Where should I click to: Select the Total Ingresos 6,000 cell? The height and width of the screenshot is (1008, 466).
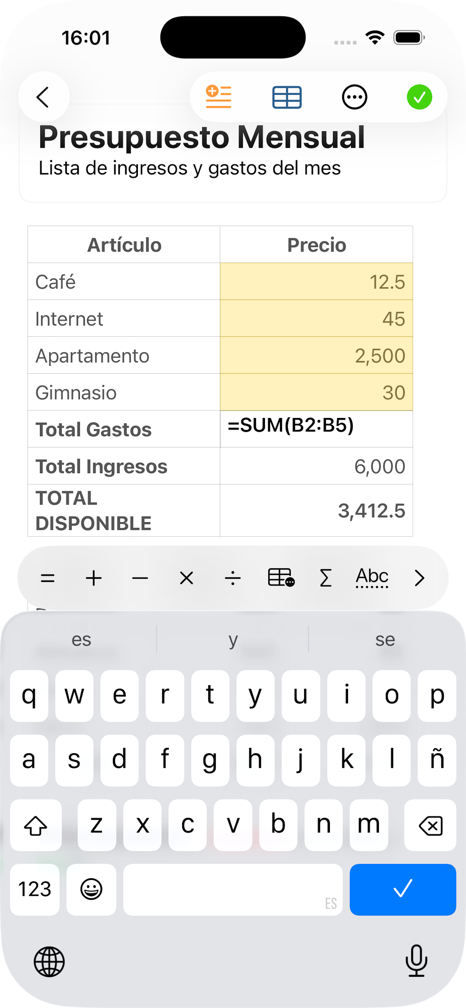tap(316, 466)
